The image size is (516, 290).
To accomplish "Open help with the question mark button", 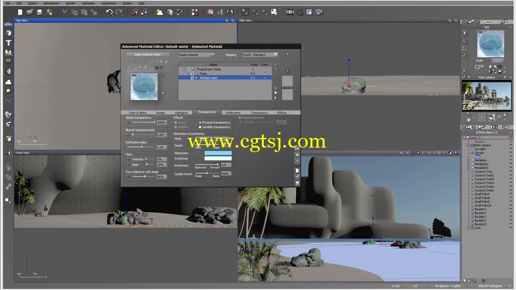I will [297, 161].
